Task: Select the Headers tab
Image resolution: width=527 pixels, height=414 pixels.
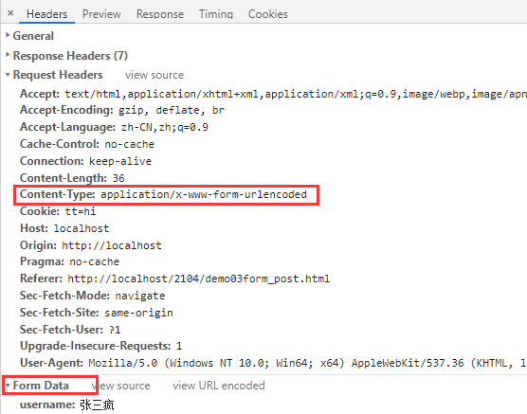Action: coord(46,14)
